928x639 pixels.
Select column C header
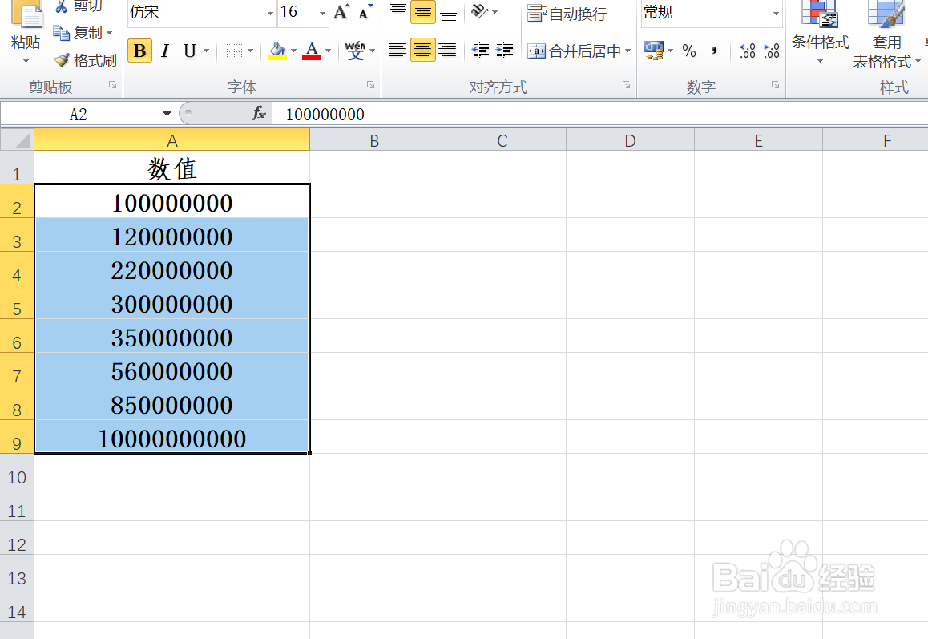click(502, 140)
